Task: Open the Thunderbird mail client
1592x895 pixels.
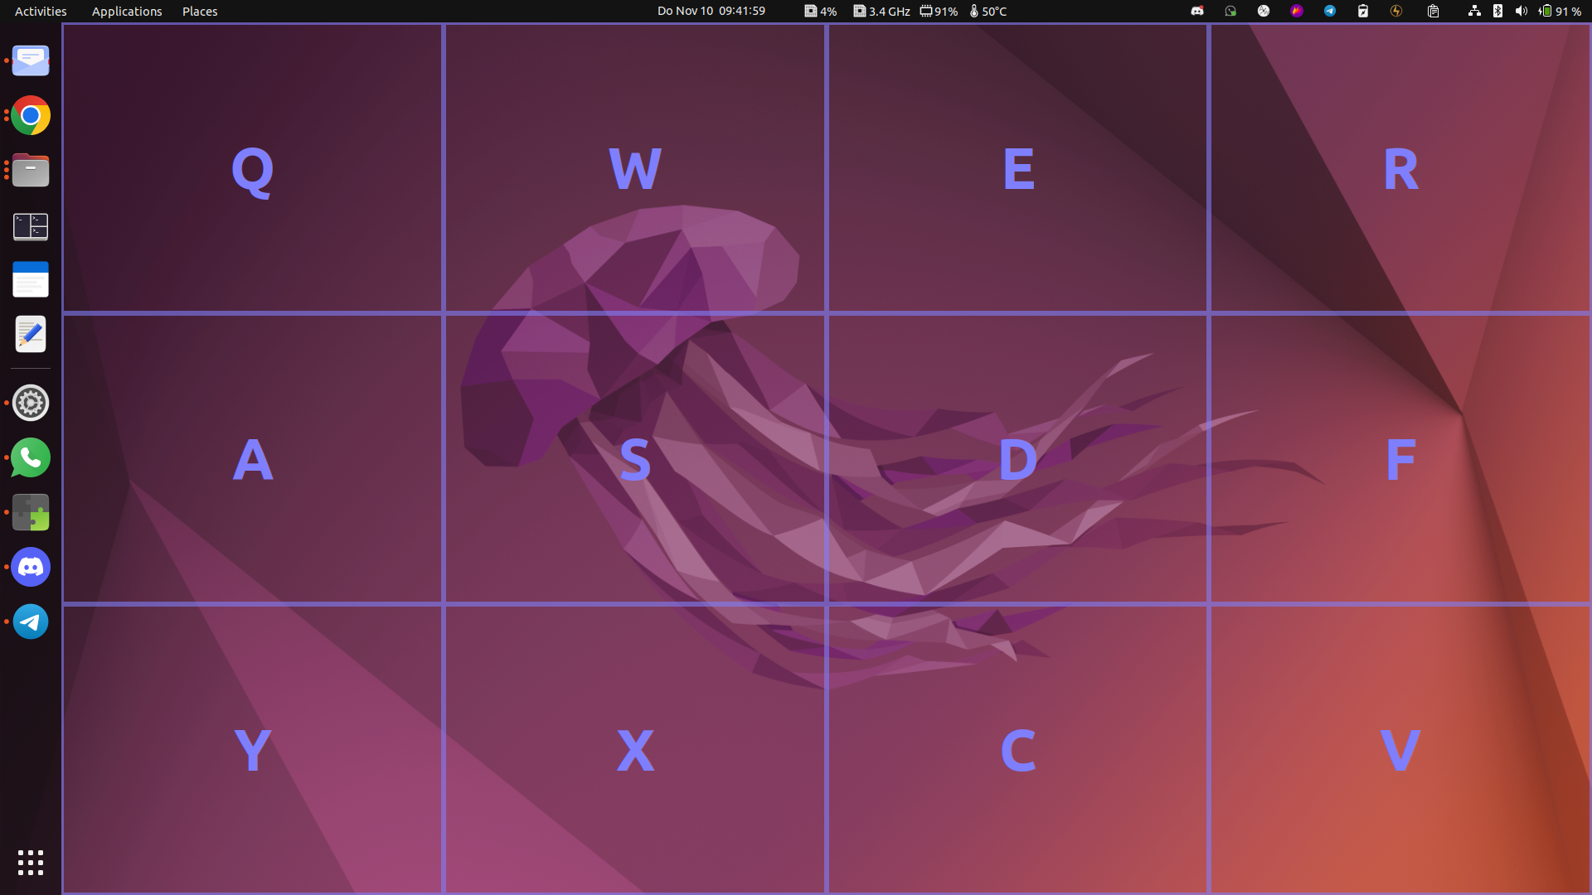Action: tap(30, 60)
